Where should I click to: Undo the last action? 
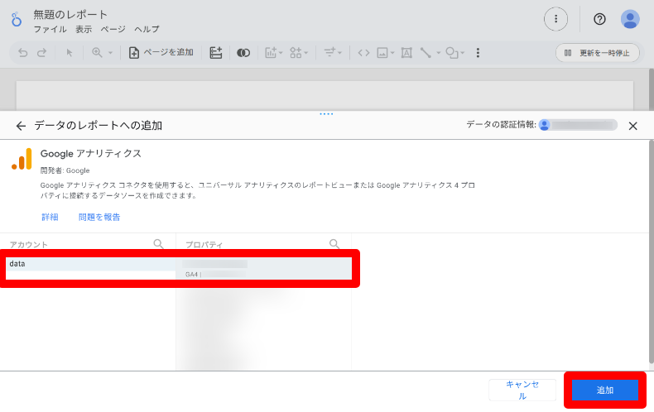23,53
